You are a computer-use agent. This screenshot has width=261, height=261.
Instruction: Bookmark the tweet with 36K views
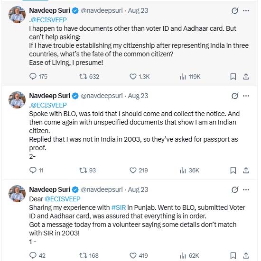point(233,170)
